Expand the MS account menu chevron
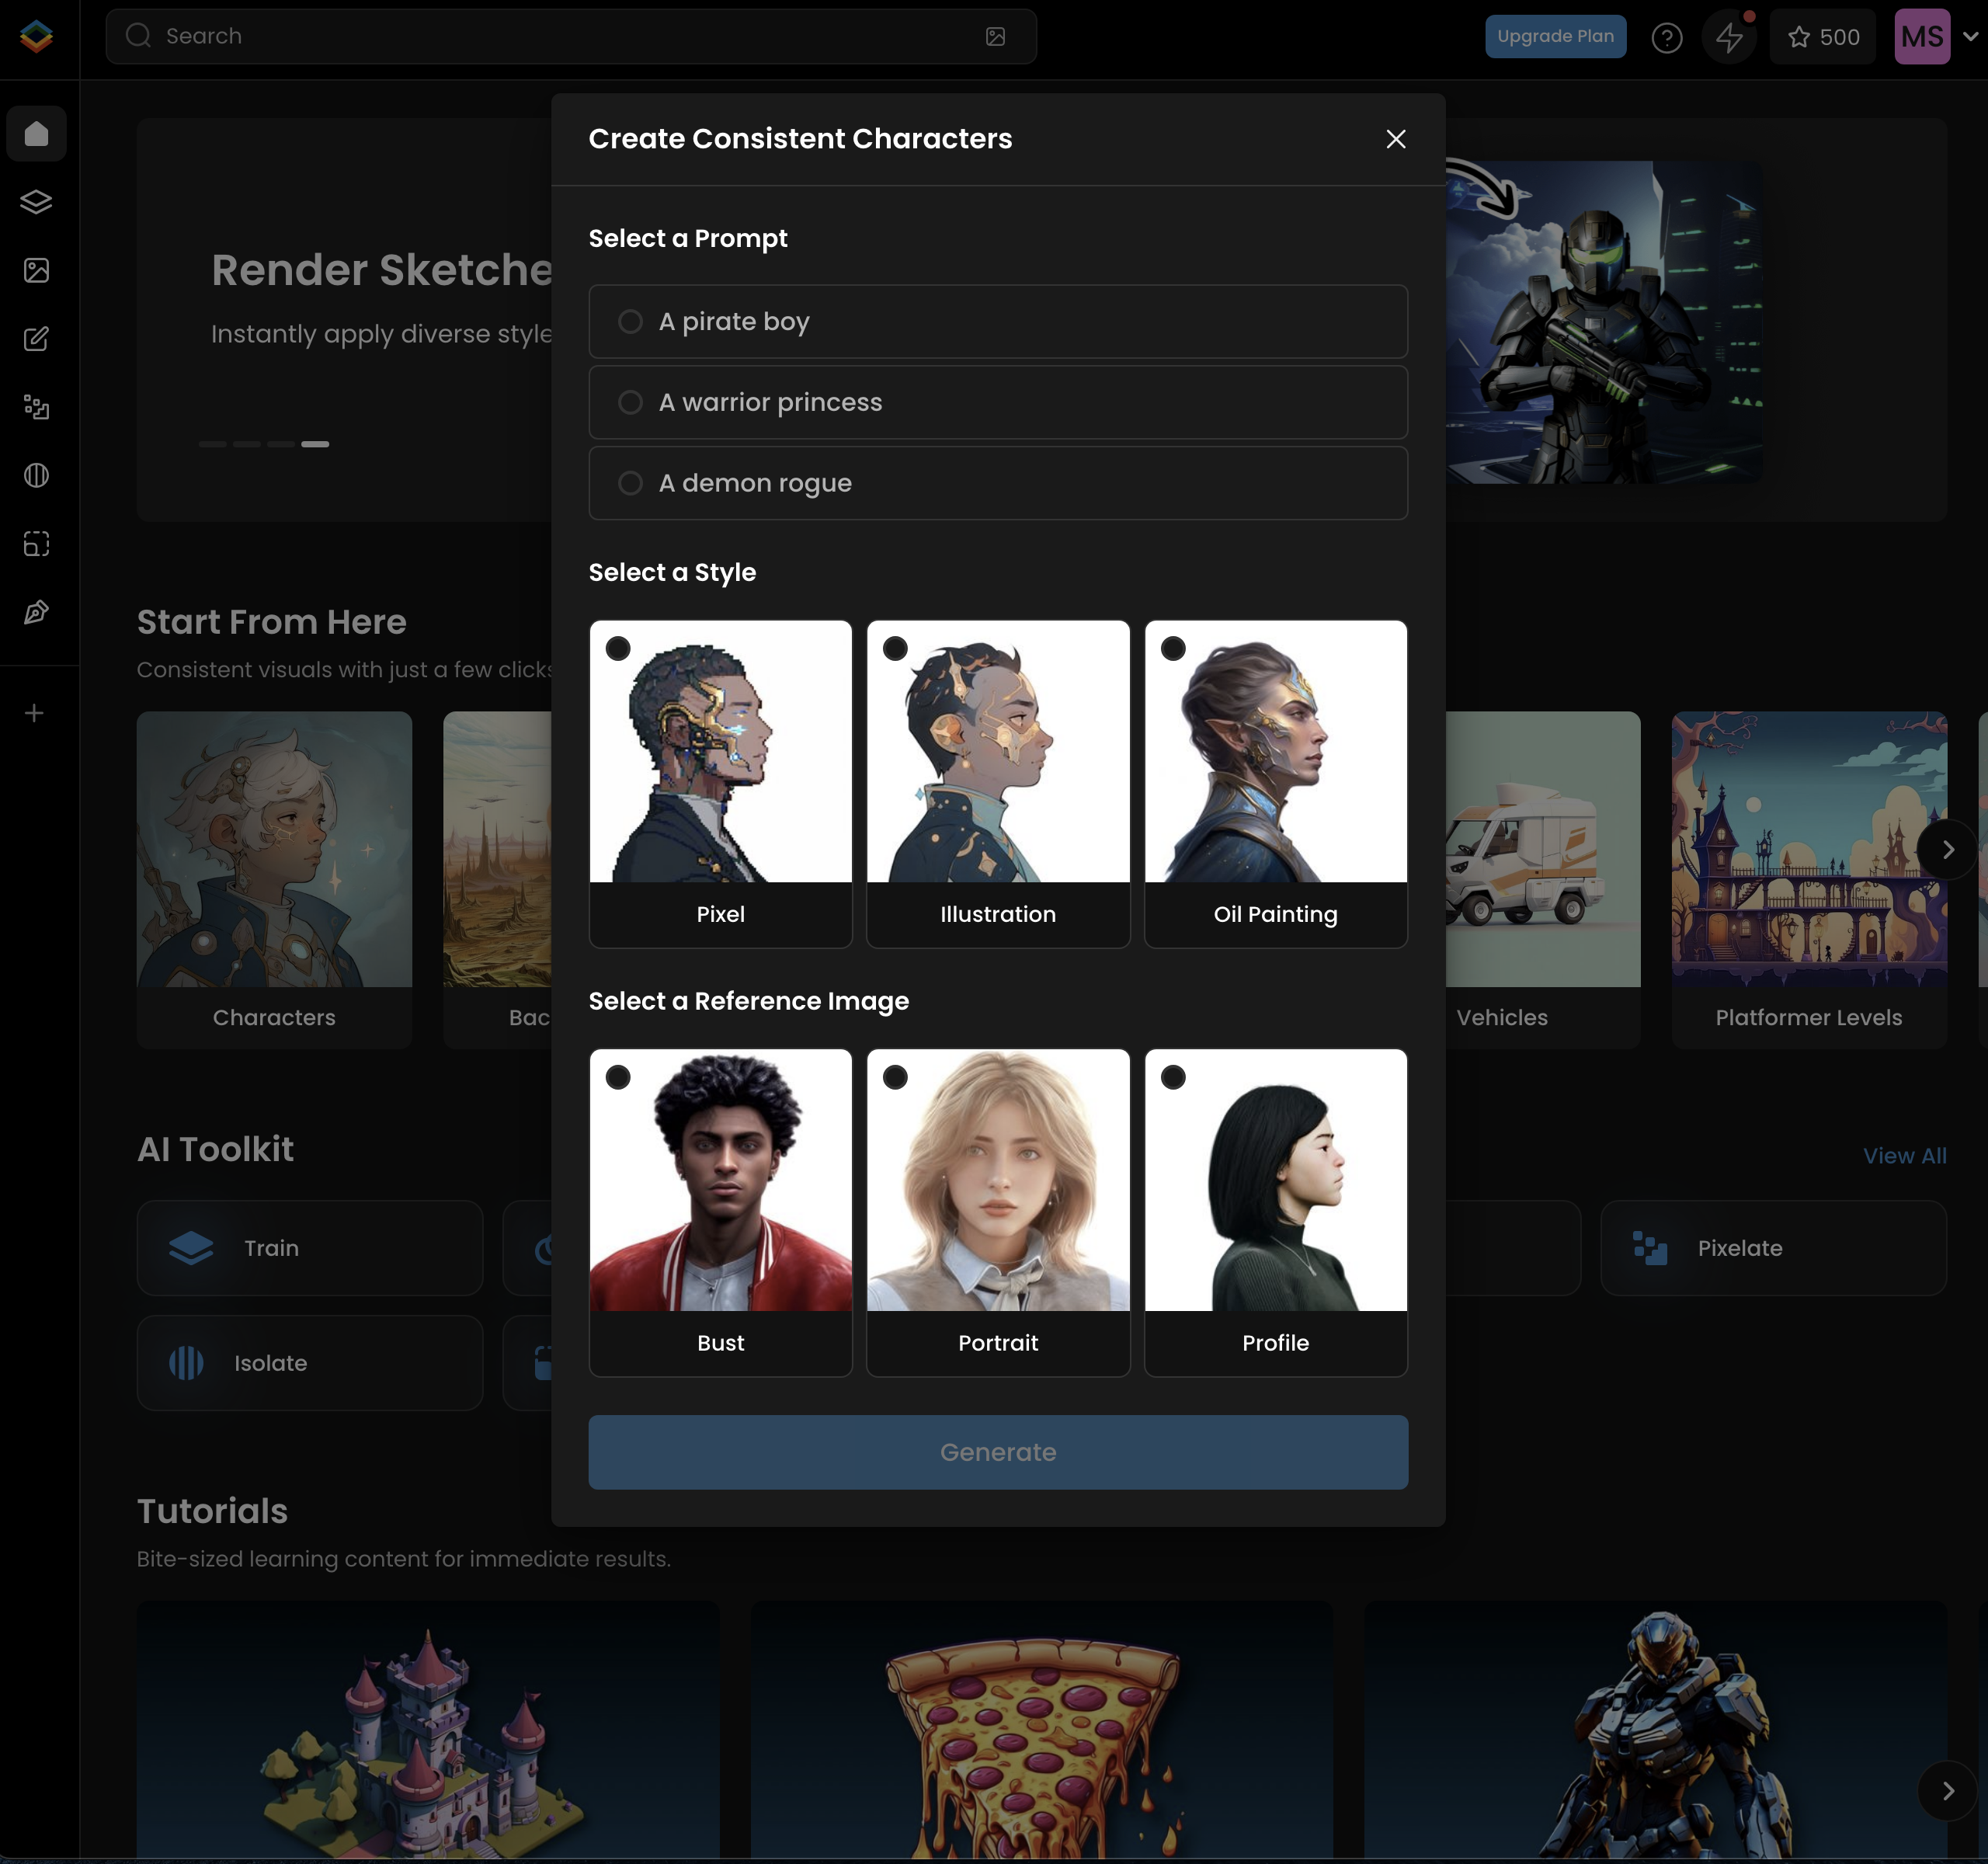 point(1970,36)
